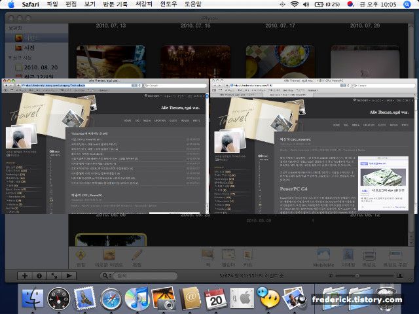Click the Google search field in the left Safari window
419x314 pixels.
click(x=175, y=86)
